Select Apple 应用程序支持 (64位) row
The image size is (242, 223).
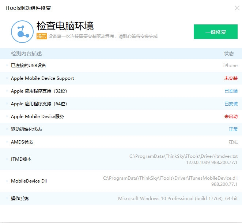coord(121,103)
